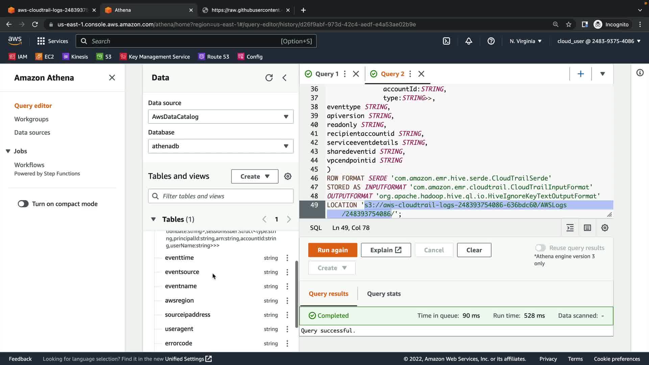This screenshot has height=365, width=649.
Task: Open the Database athenadb dropdown
Action: point(220,146)
